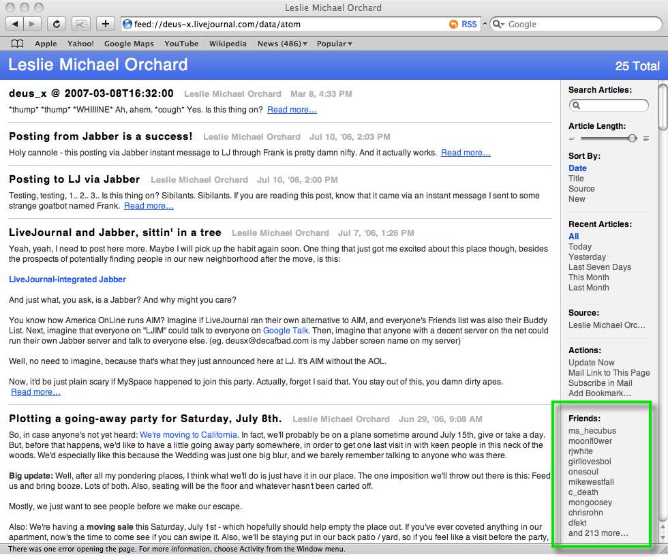Viewport: 668px width, 557px height.
Task: Open YouTube bookmark
Action: pyautogui.click(x=181, y=44)
